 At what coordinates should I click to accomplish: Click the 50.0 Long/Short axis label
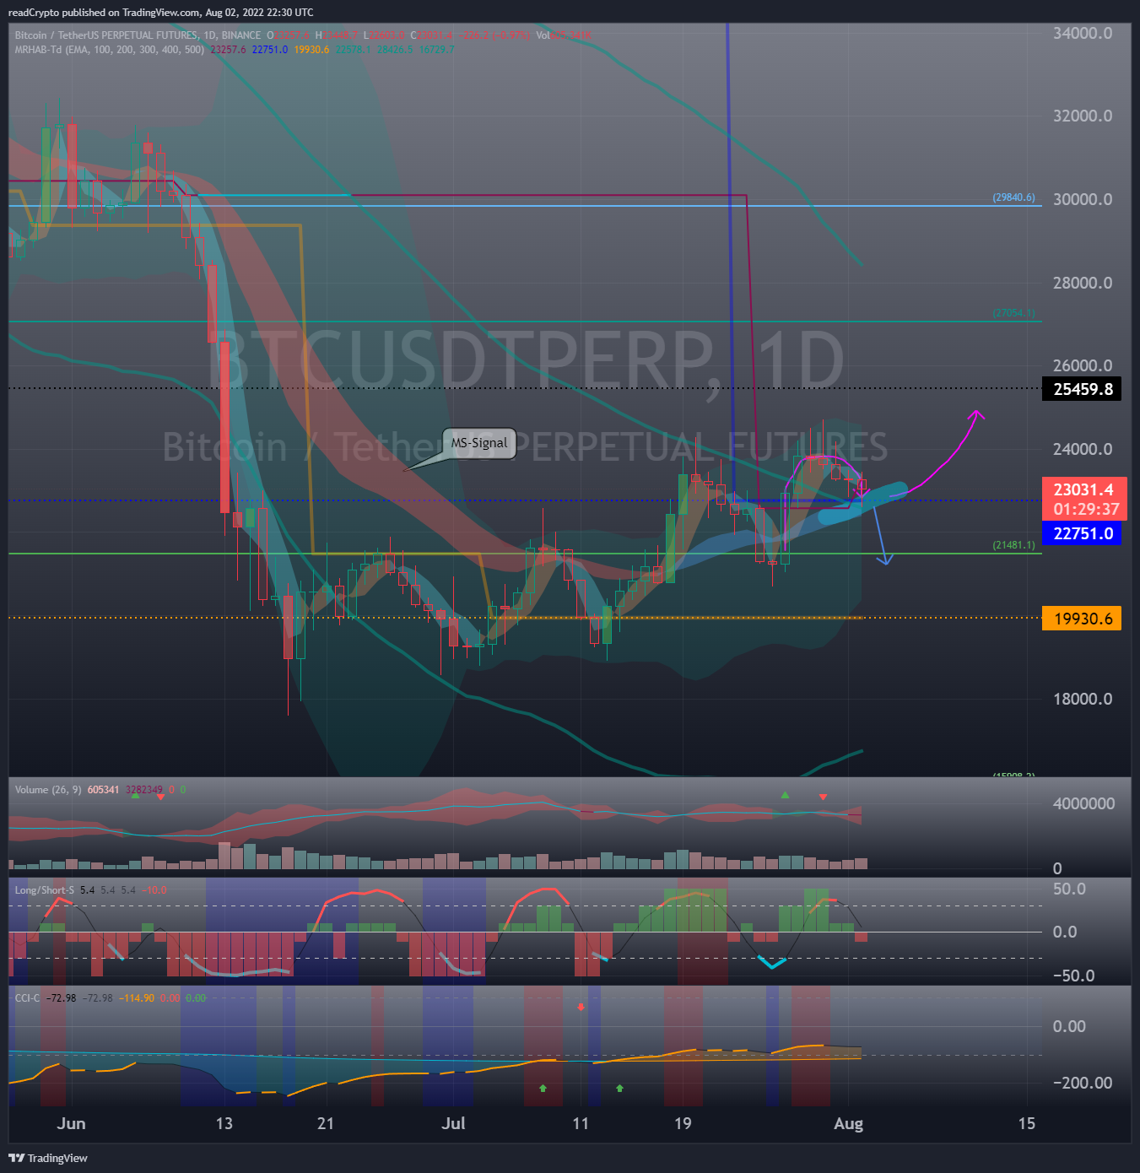pos(1069,889)
